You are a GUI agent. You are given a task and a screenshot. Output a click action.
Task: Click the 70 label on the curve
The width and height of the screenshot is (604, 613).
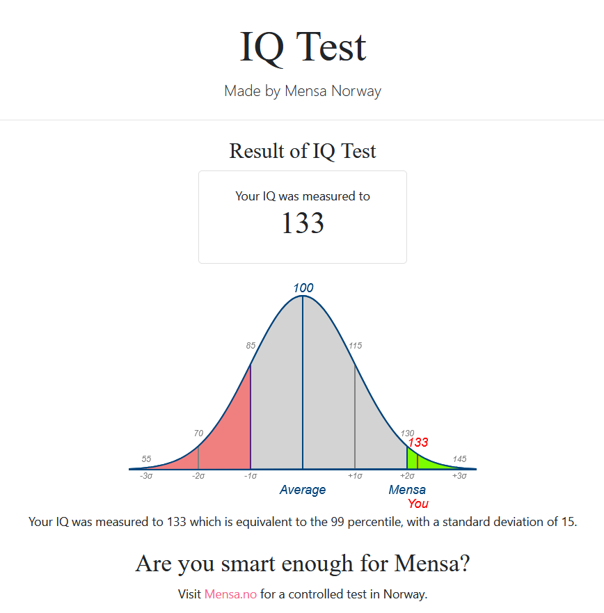click(198, 433)
